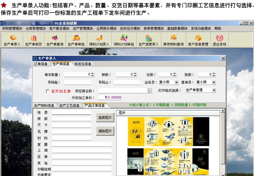Open the 仓库管理模块 menu

click(36, 28)
